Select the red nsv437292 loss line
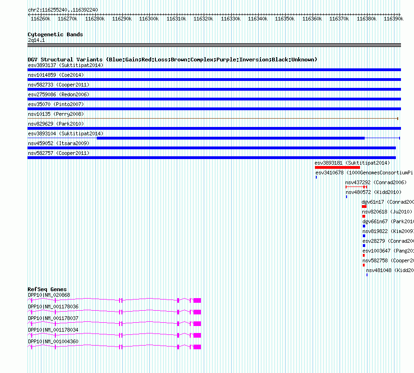 point(356,187)
